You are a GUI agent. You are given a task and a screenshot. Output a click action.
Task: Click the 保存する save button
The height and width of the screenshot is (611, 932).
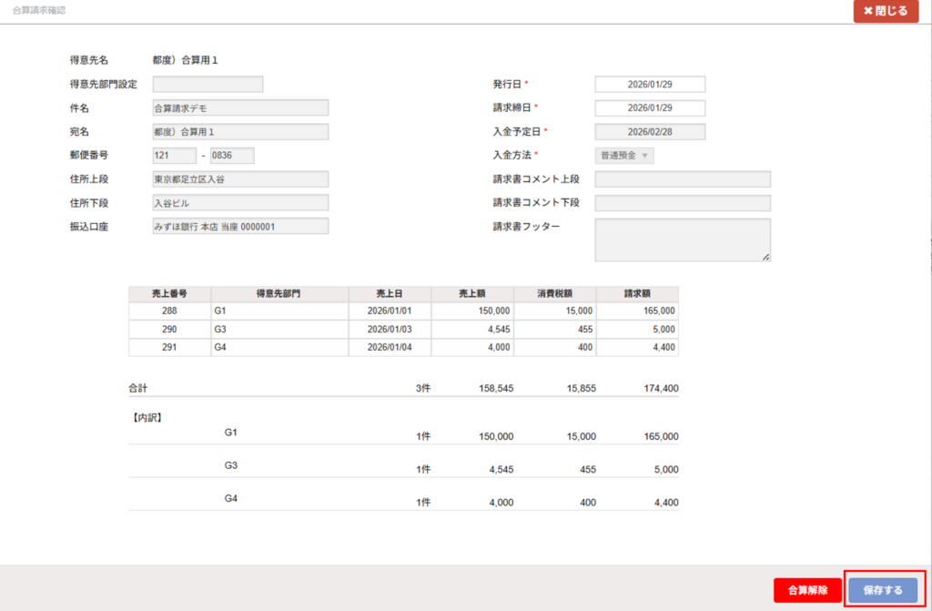[883, 590]
